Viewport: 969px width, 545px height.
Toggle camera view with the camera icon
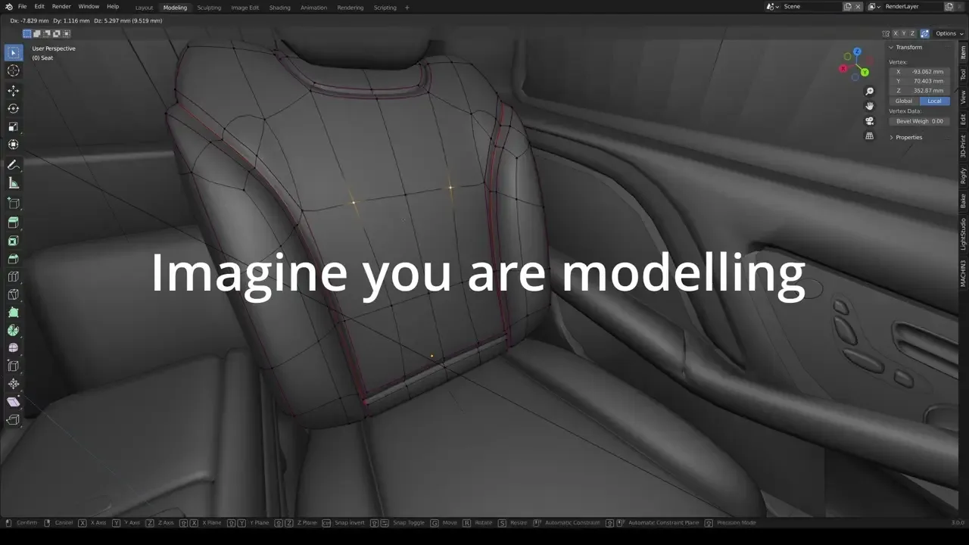[869, 121]
